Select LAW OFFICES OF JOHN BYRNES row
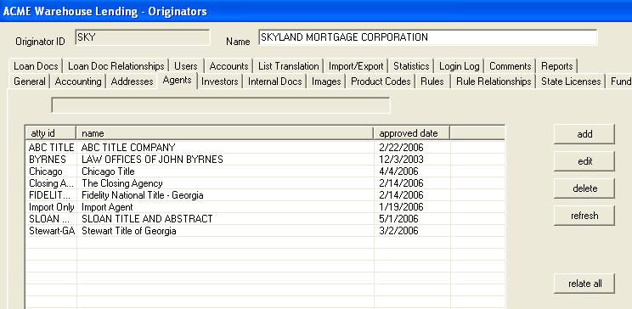The width and height of the screenshot is (632, 309). point(265,160)
